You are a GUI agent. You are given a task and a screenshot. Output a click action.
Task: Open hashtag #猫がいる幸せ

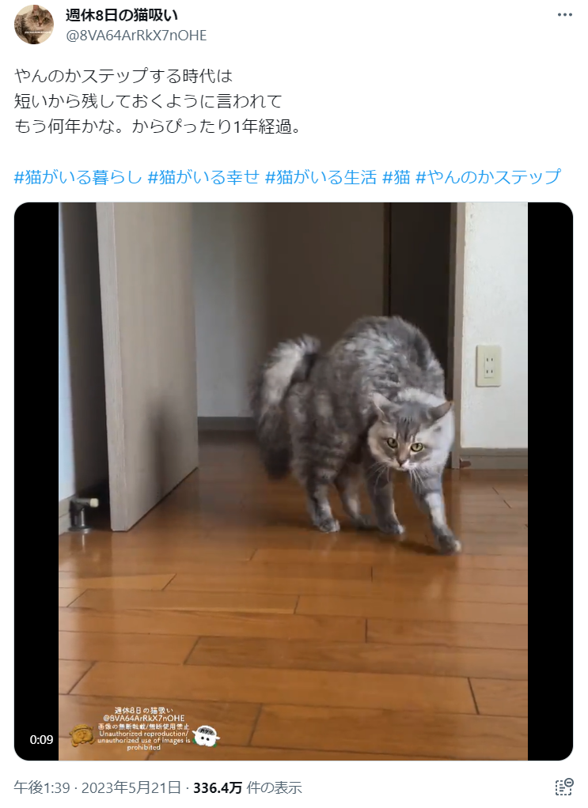click(x=203, y=177)
